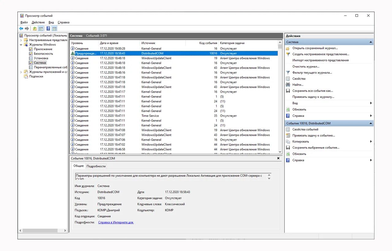Collapse the Система actions section header
The image size is (392, 251).
[371, 42]
